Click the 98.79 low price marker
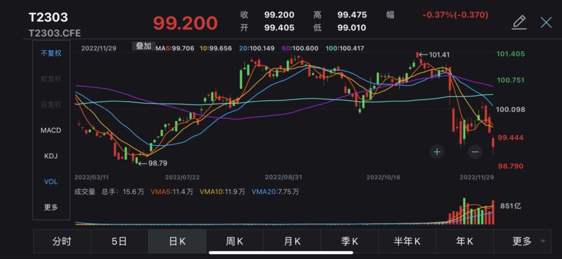Image resolution: width=562 pixels, height=259 pixels. [x=153, y=163]
